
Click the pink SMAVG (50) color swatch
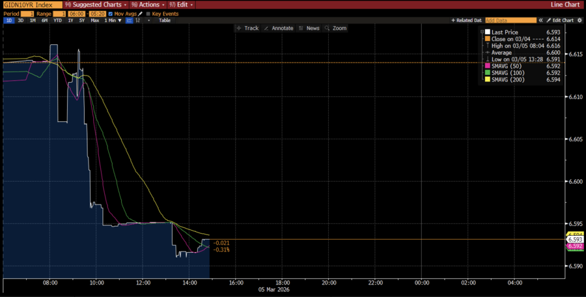(x=488, y=66)
